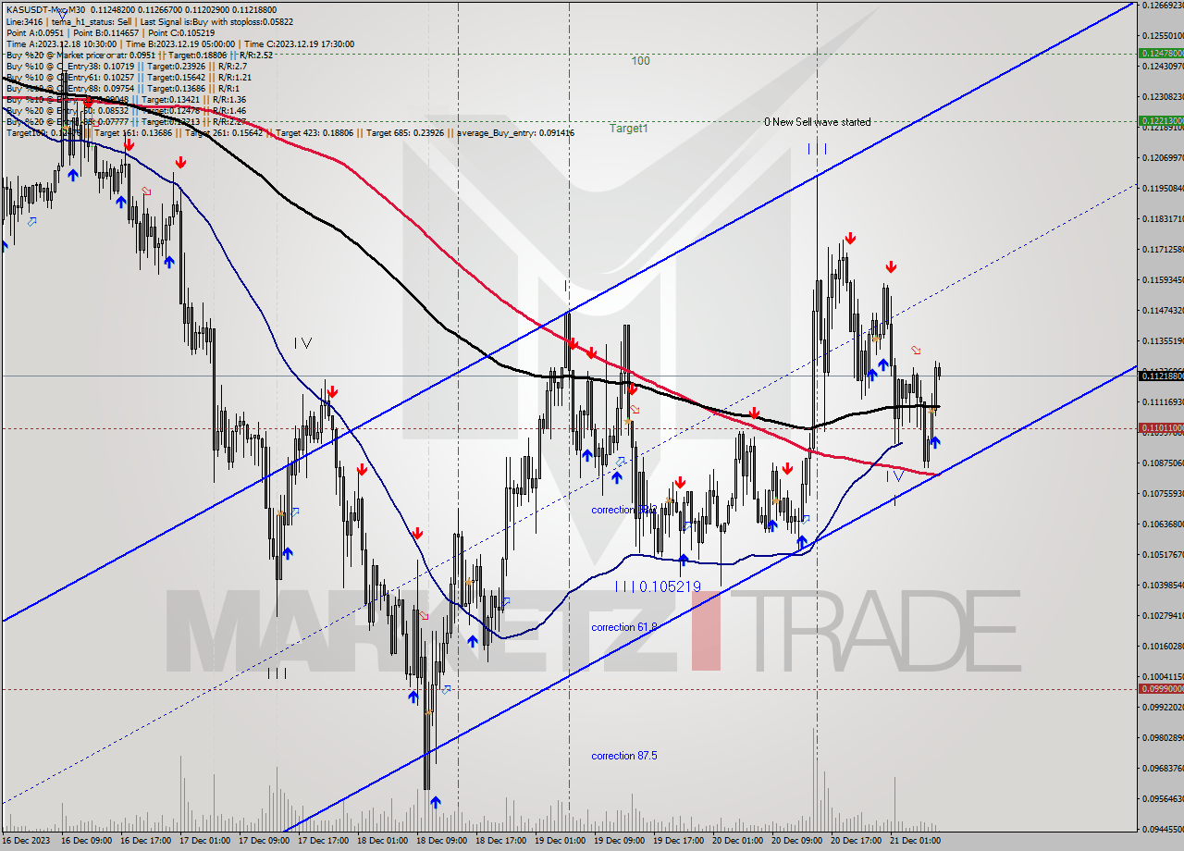Select the 'correction 87.5' label
The image size is (1184, 851).
[x=624, y=756]
